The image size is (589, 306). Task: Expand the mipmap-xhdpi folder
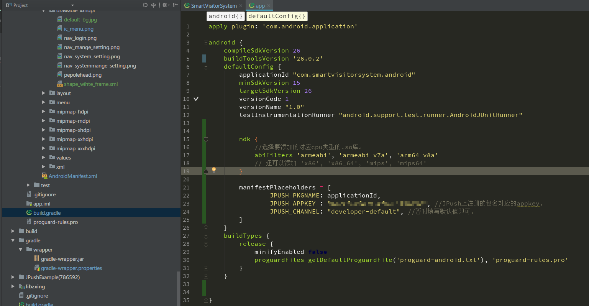(x=43, y=130)
